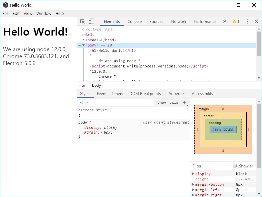Select the Elements tab
Screen dimensions: 262x197
coord(112,22)
